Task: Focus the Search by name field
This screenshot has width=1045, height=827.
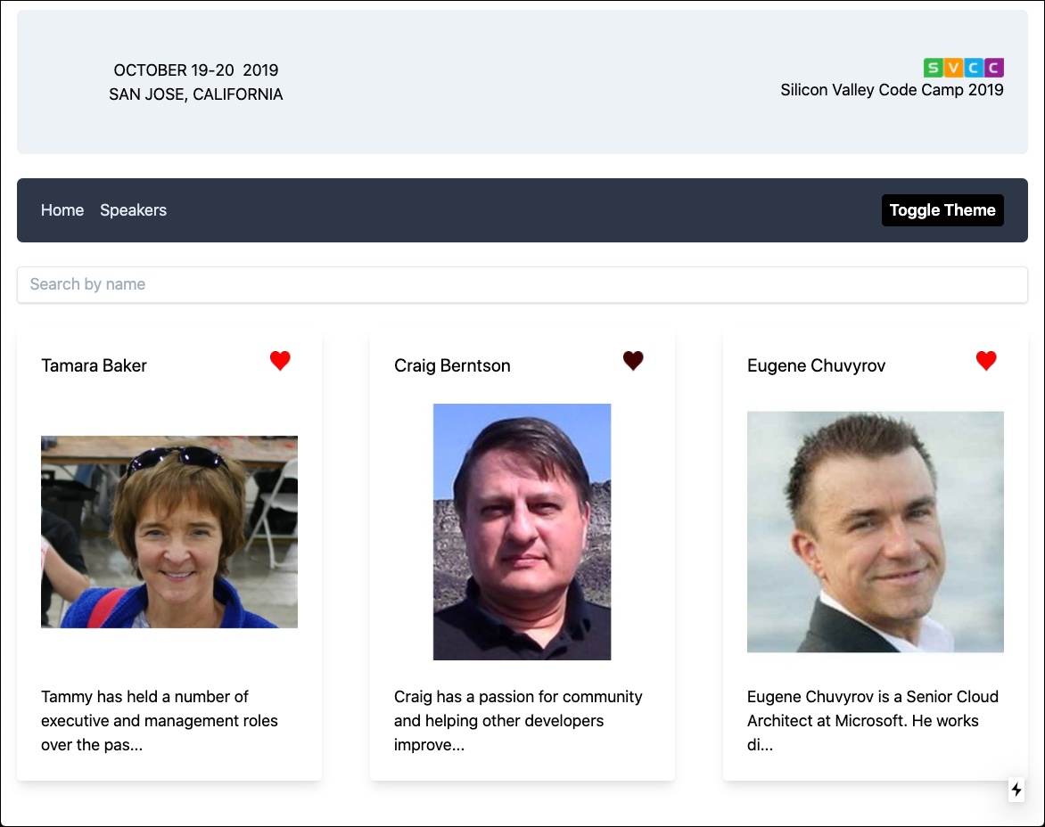Action: coord(522,284)
